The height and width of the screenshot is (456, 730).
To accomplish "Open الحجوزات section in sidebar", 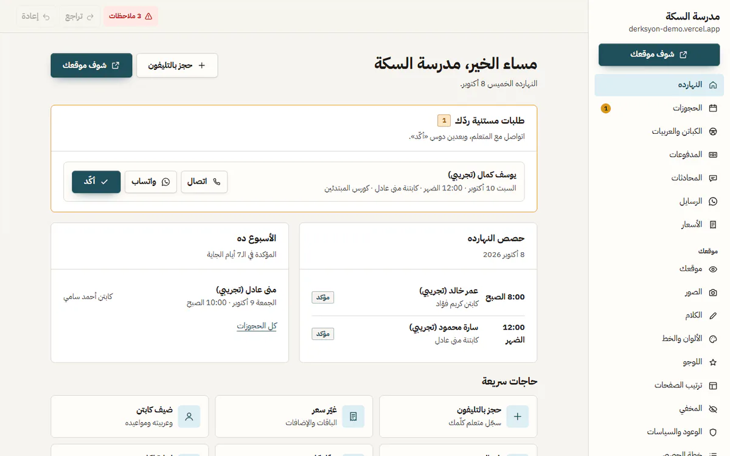I will coord(659,108).
